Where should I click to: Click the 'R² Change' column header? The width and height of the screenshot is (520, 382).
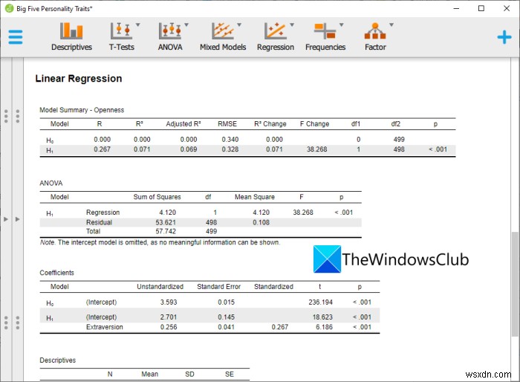coord(270,124)
